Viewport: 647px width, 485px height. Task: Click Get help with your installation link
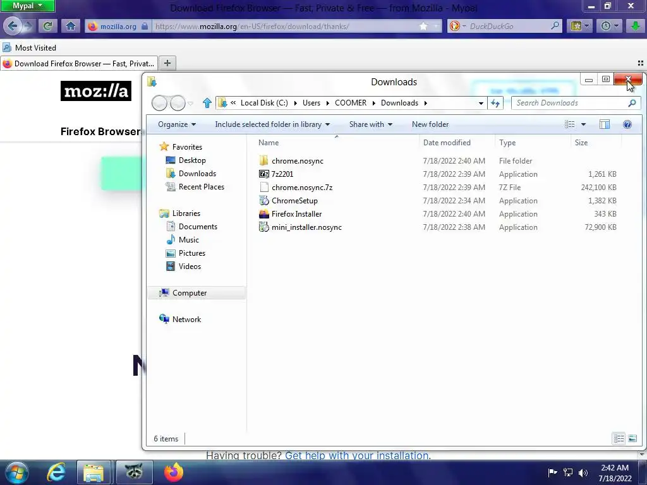358,456
